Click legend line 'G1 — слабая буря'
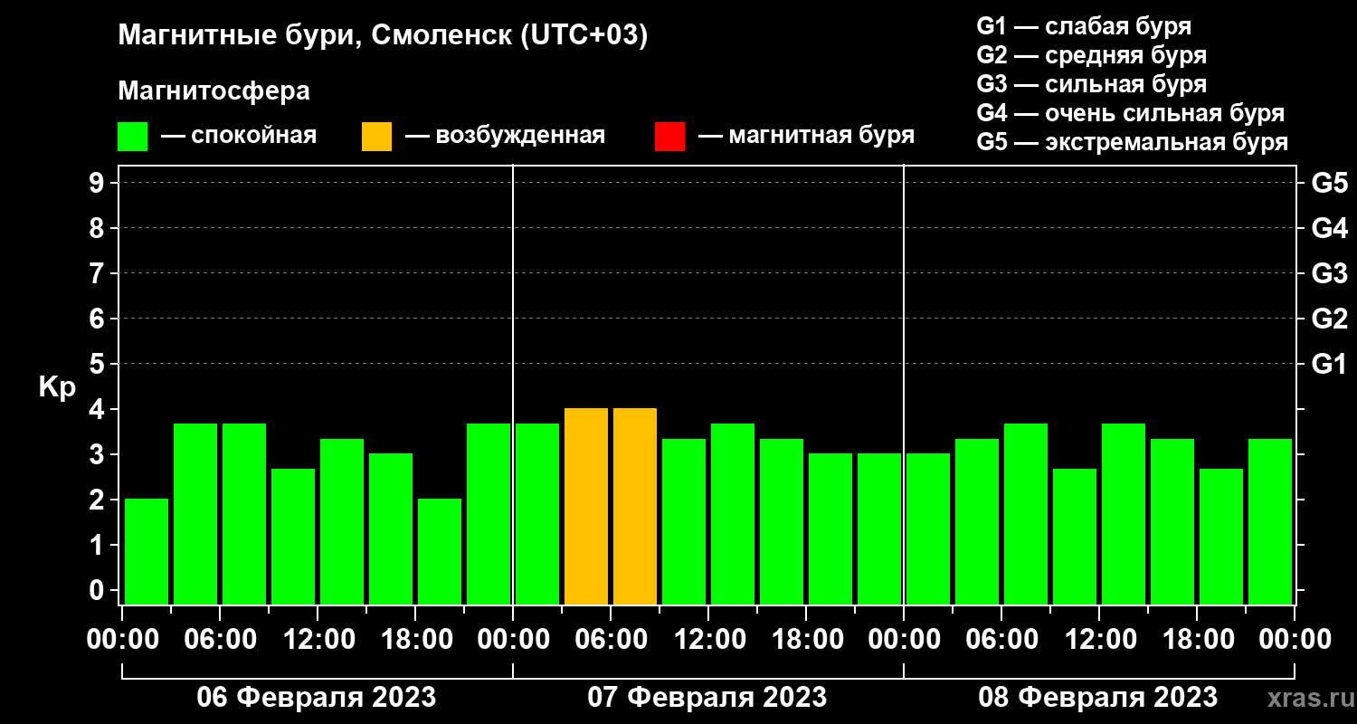This screenshot has height=724, width=1357. (x=1084, y=25)
